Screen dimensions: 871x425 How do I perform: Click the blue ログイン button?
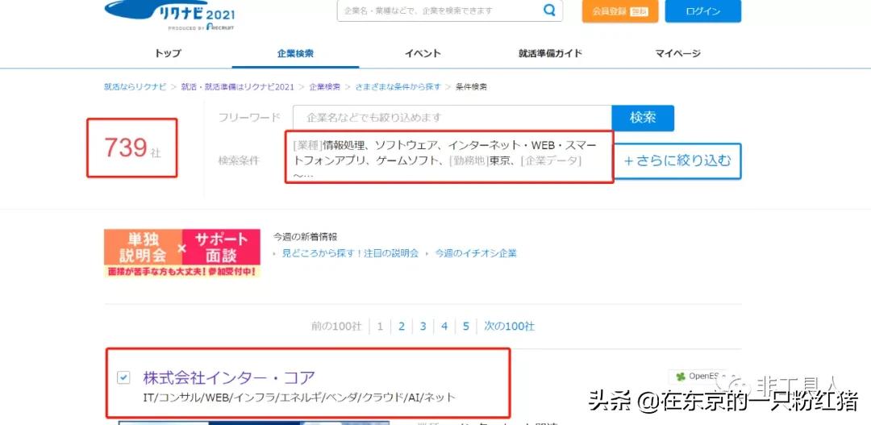pos(702,11)
